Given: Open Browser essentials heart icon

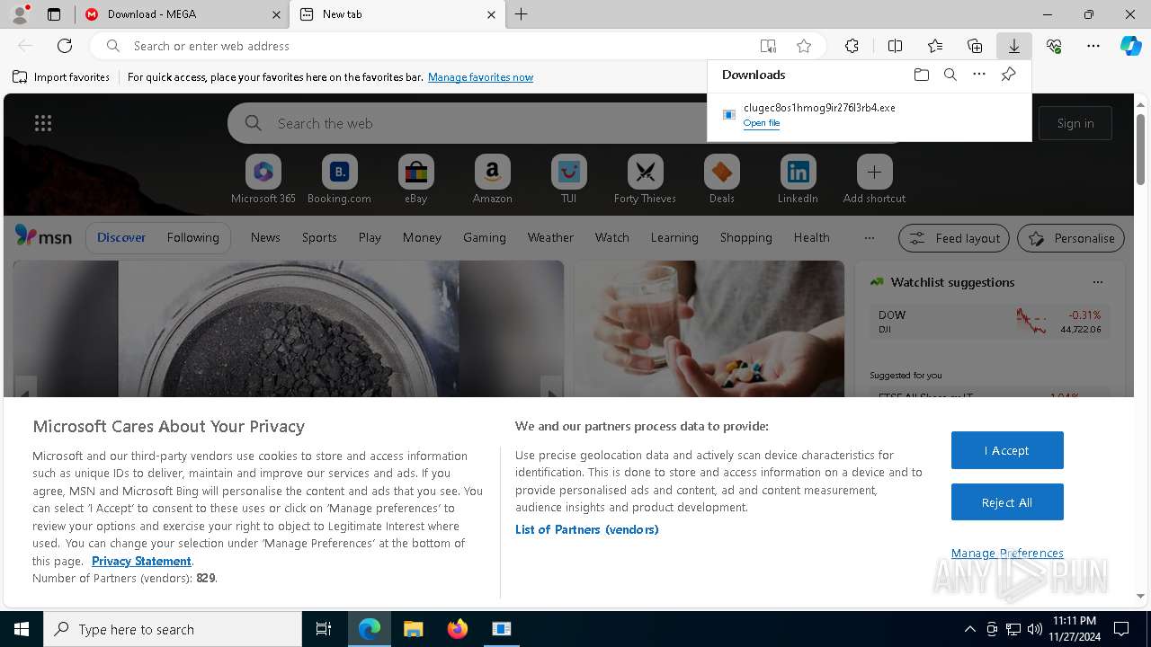Looking at the screenshot, I should tap(1054, 46).
